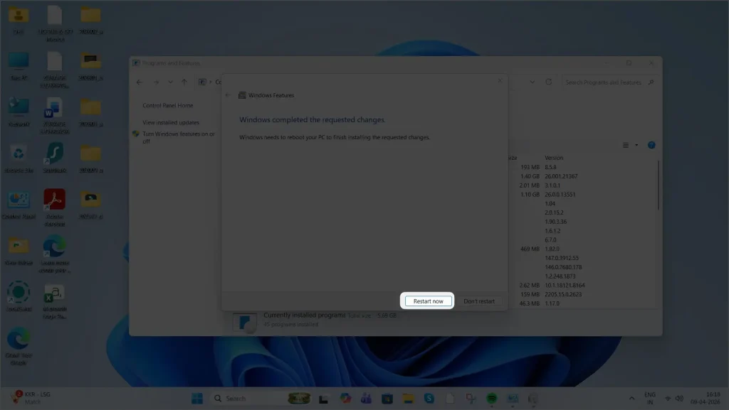Click the Don't restart button
The width and height of the screenshot is (729, 410).
coord(478,301)
